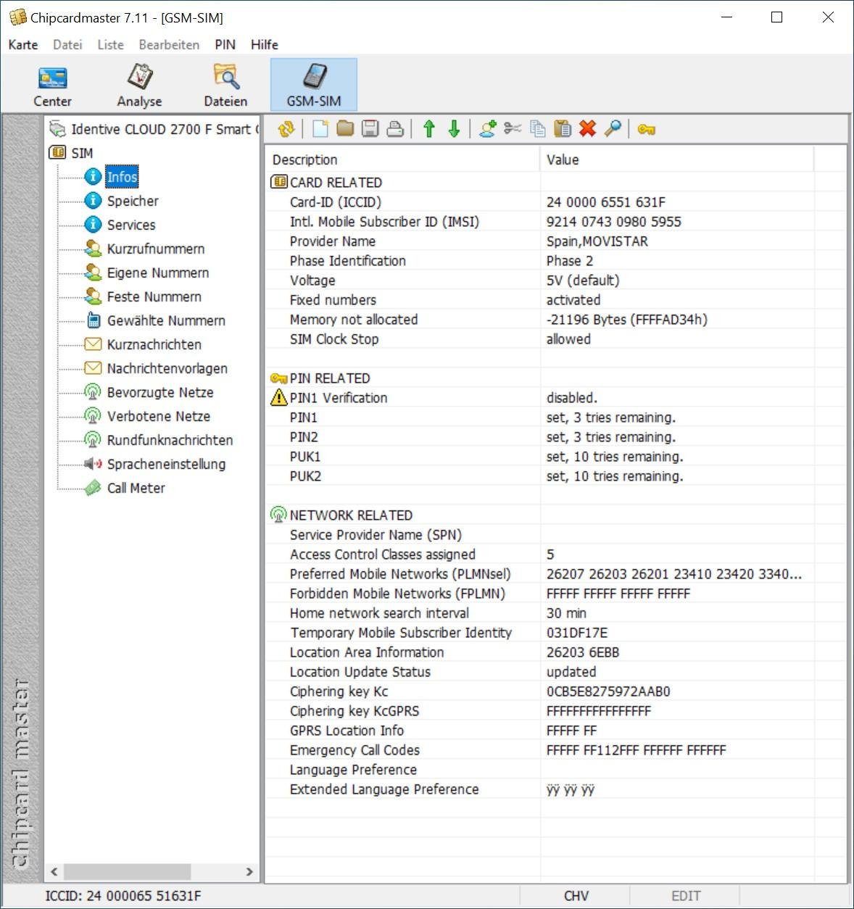Viewport: 854px width, 909px height.
Task: Click the refresh icon in the toolbar
Action: 286,129
